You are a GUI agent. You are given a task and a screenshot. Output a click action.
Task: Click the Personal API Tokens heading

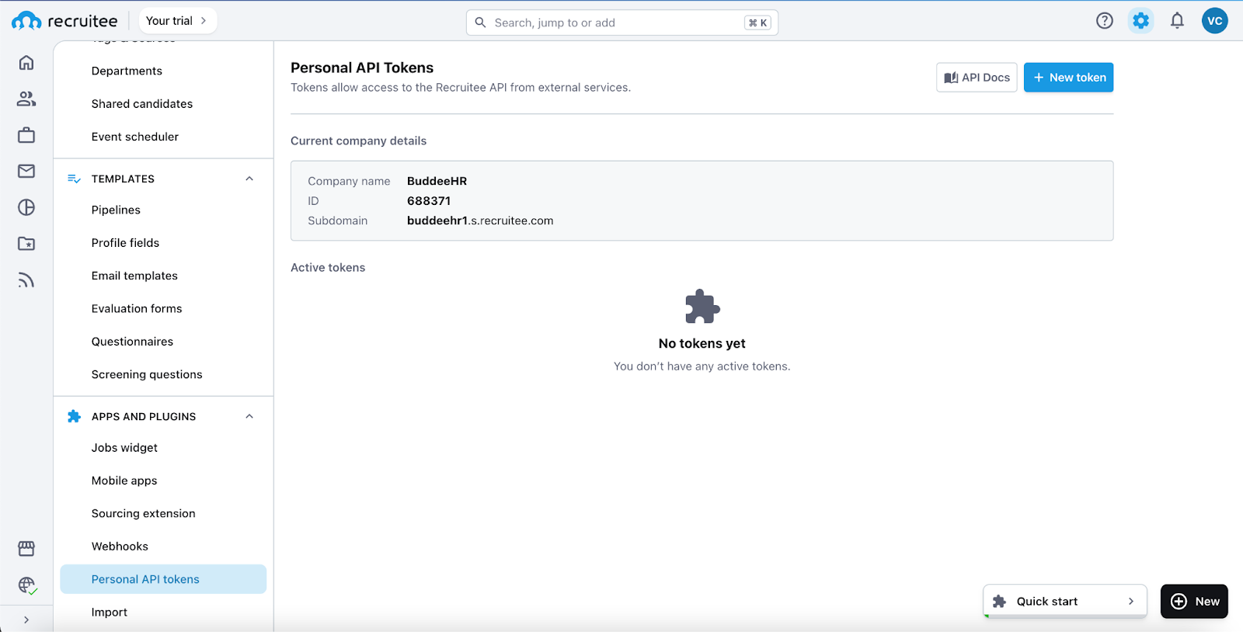[x=362, y=68]
